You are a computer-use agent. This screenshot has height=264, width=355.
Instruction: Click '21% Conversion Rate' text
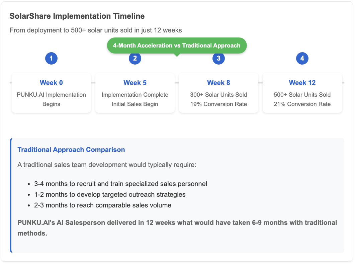coord(302,104)
